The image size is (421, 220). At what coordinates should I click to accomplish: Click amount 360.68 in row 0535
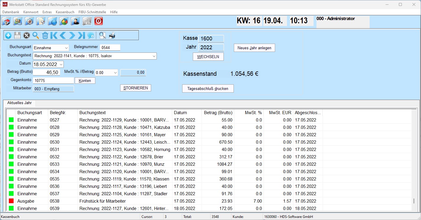coord(226,179)
